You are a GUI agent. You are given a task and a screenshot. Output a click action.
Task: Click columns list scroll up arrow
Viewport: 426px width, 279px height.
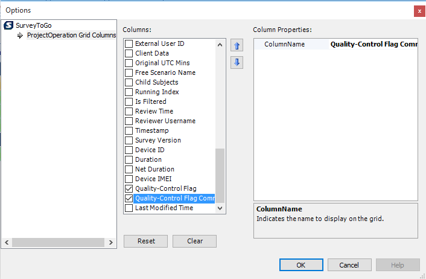(220, 45)
